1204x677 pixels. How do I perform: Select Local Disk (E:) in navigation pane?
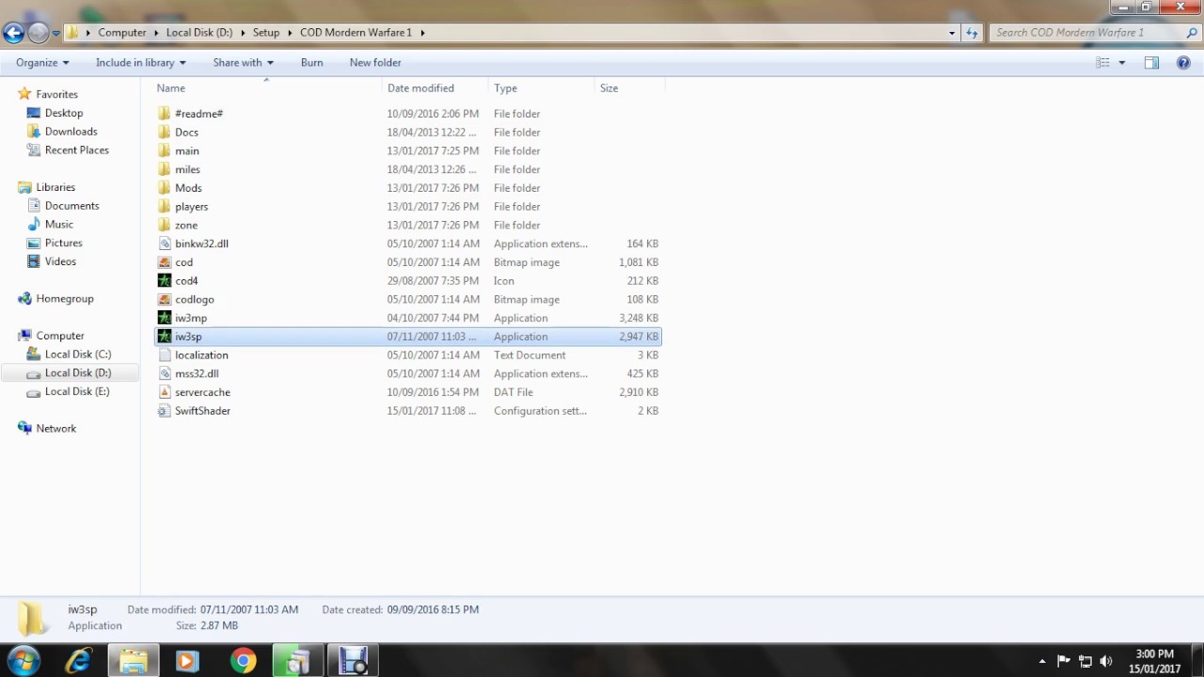pos(77,391)
